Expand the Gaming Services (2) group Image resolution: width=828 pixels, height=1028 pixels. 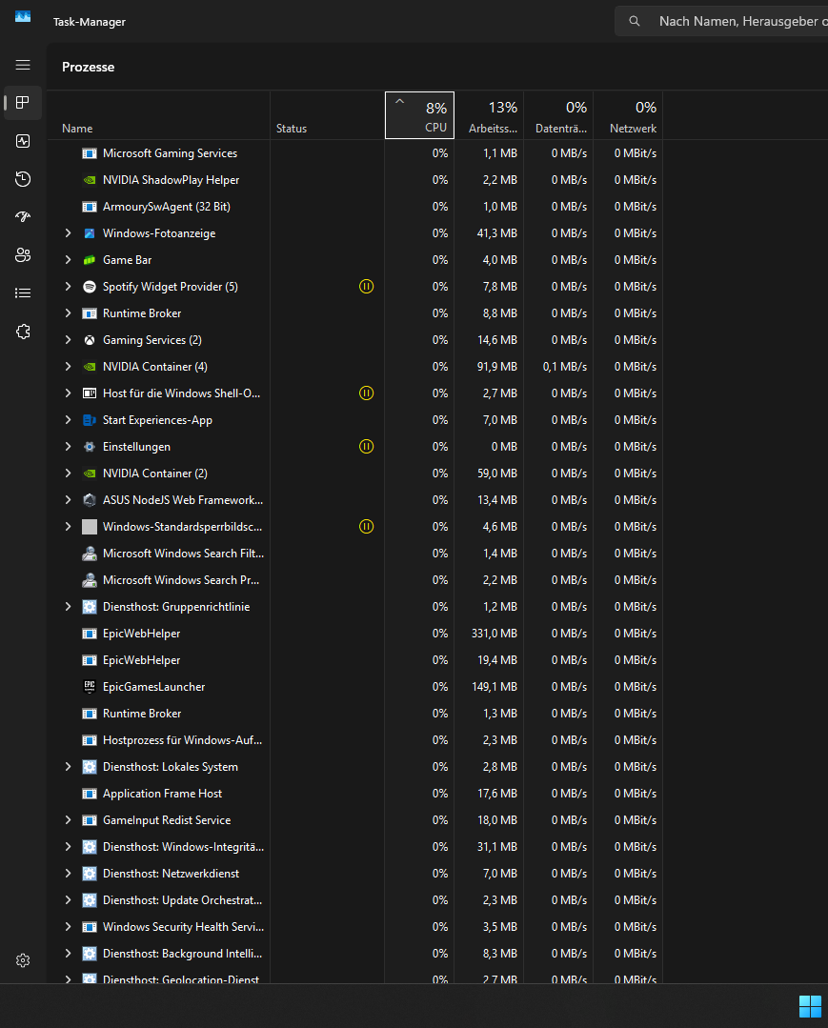pos(69,339)
